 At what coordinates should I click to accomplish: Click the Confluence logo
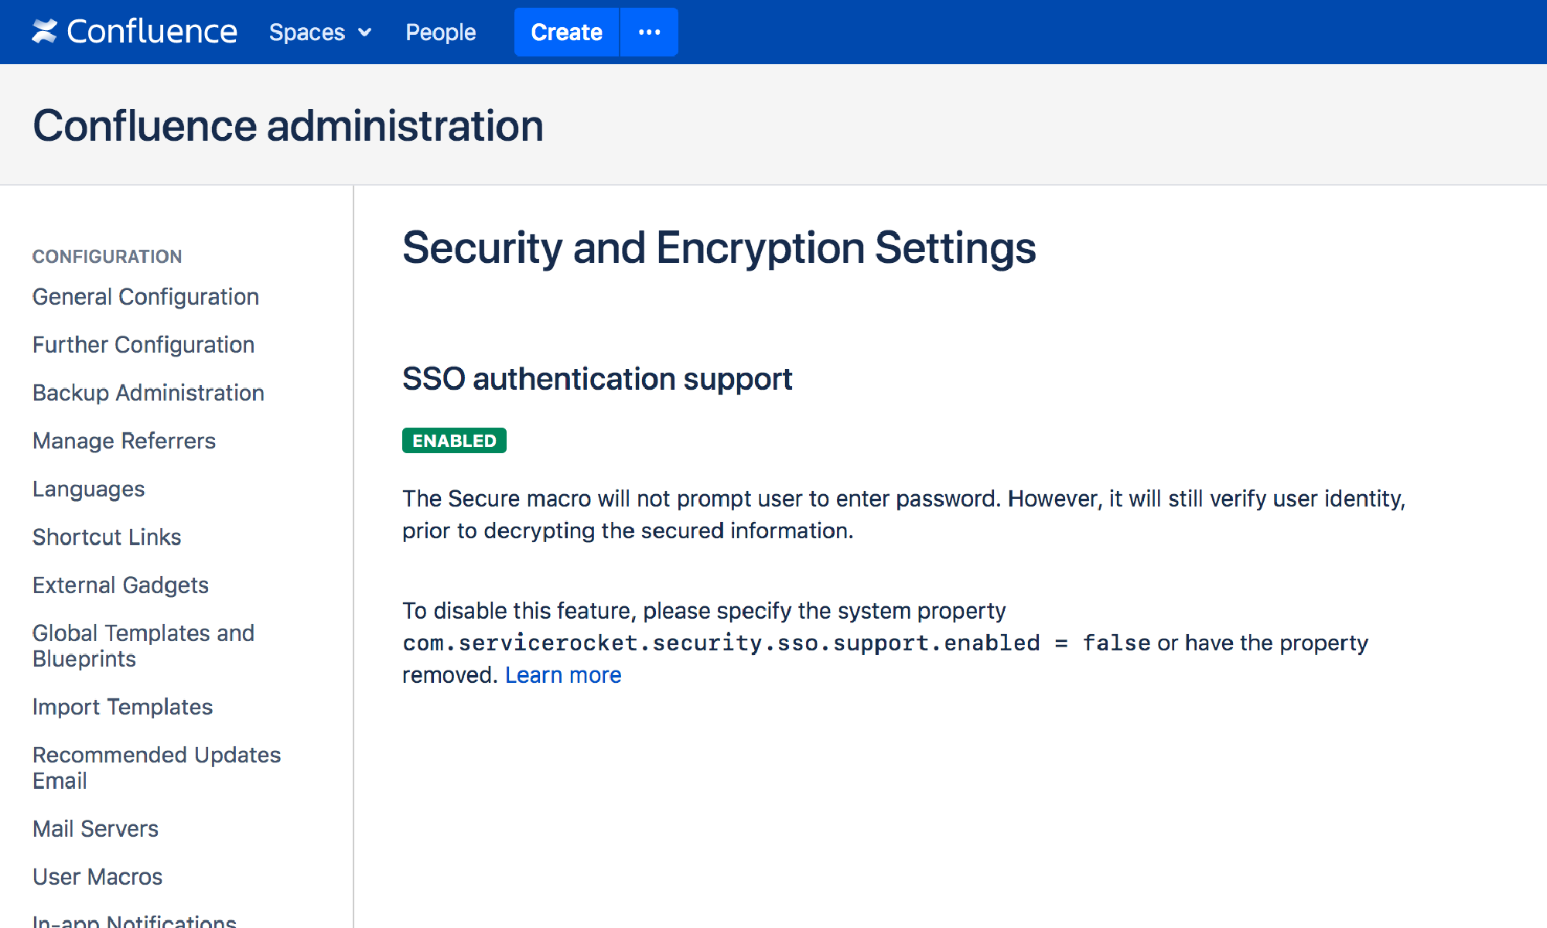[x=136, y=32]
